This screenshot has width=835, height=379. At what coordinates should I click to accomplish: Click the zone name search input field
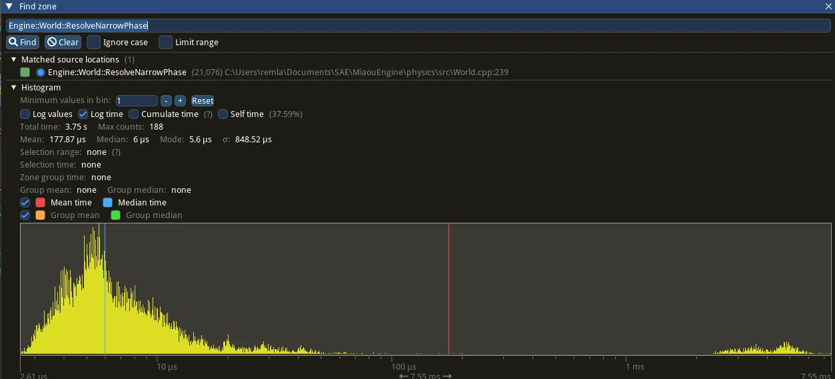417,25
